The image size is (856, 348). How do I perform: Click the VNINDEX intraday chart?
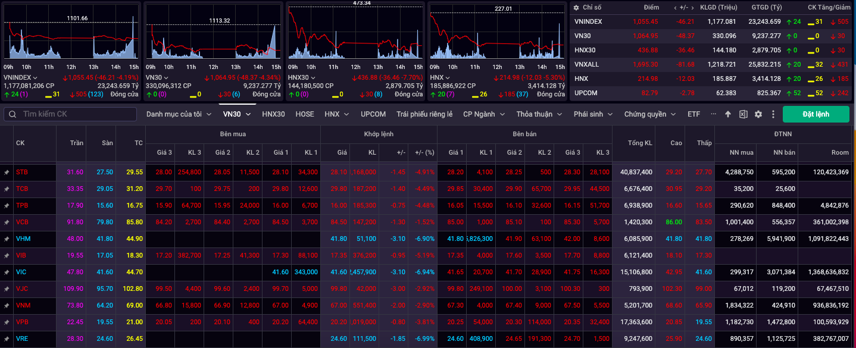click(71, 33)
